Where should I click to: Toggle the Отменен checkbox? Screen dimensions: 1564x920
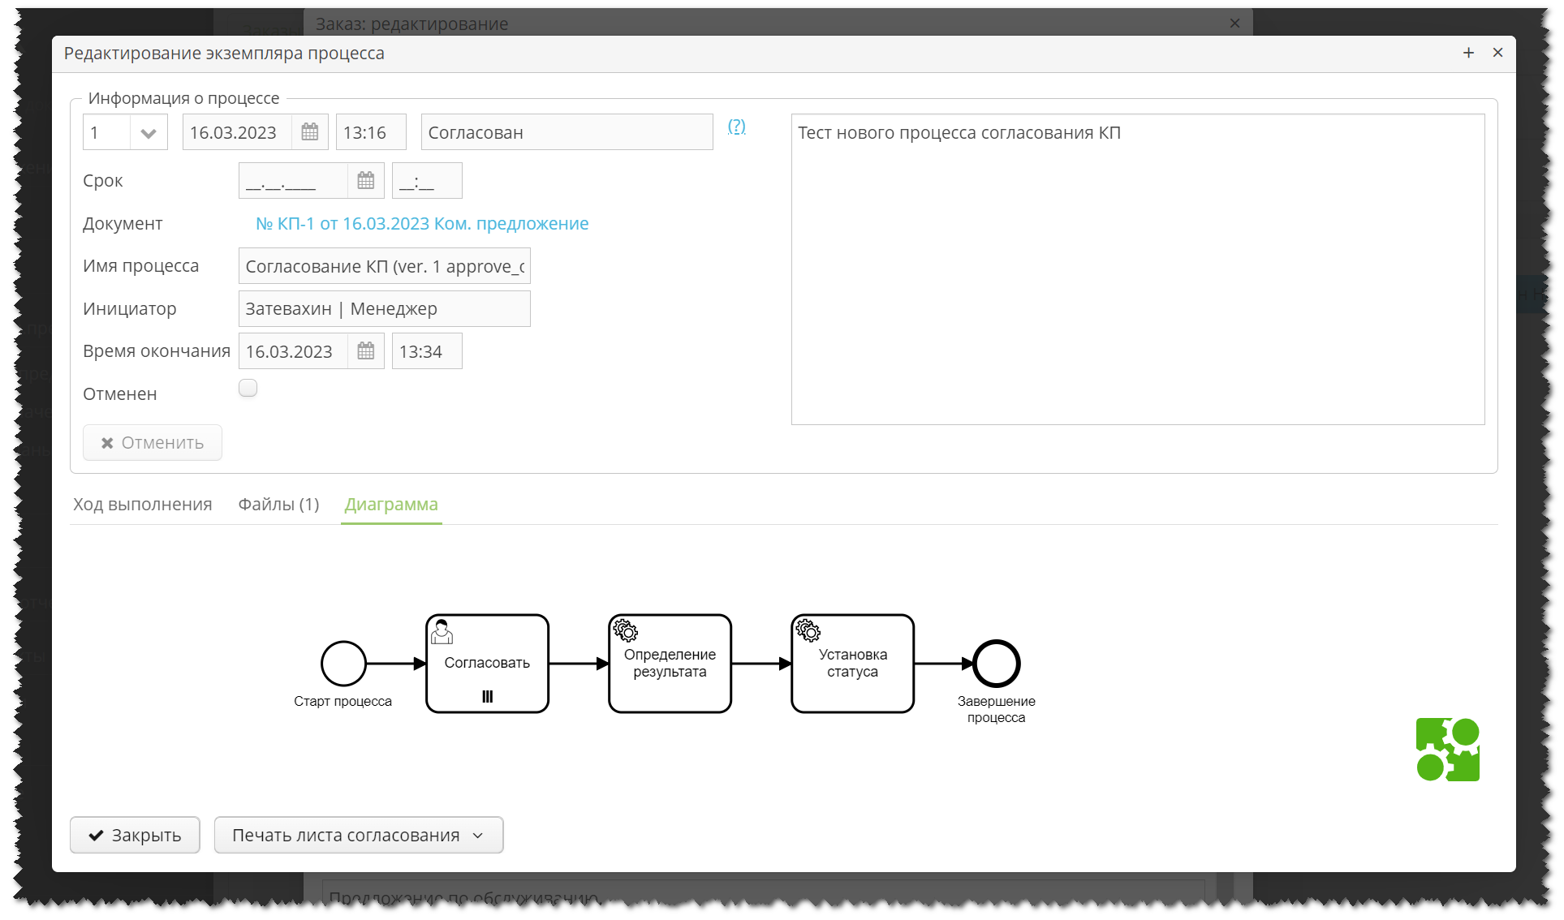click(x=248, y=388)
